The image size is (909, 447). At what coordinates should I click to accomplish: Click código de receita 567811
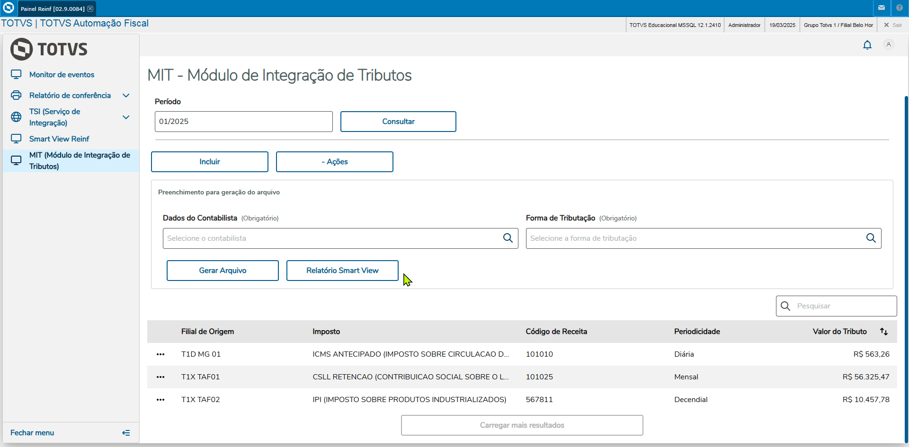coord(539,400)
